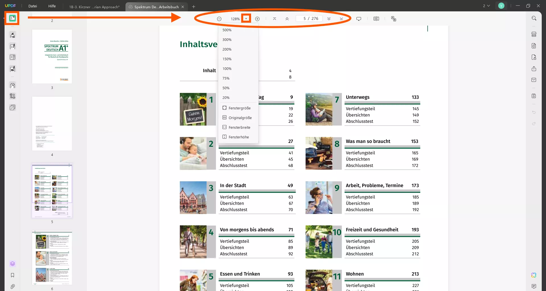Open the blank page 4 thumbnail
This screenshot has width=546, height=291.
tap(52, 124)
